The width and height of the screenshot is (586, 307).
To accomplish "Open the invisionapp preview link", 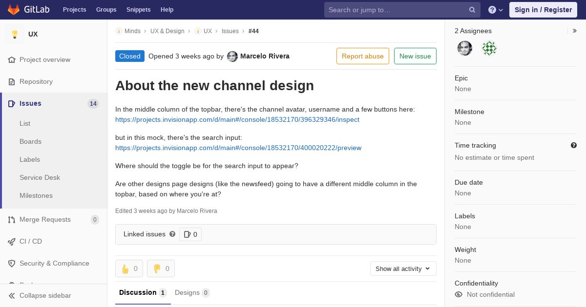I will [238, 148].
